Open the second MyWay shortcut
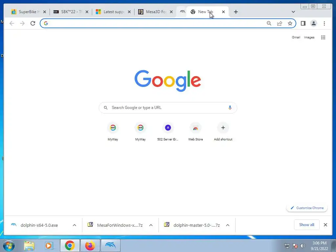The image size is (336, 252). (x=140, y=132)
